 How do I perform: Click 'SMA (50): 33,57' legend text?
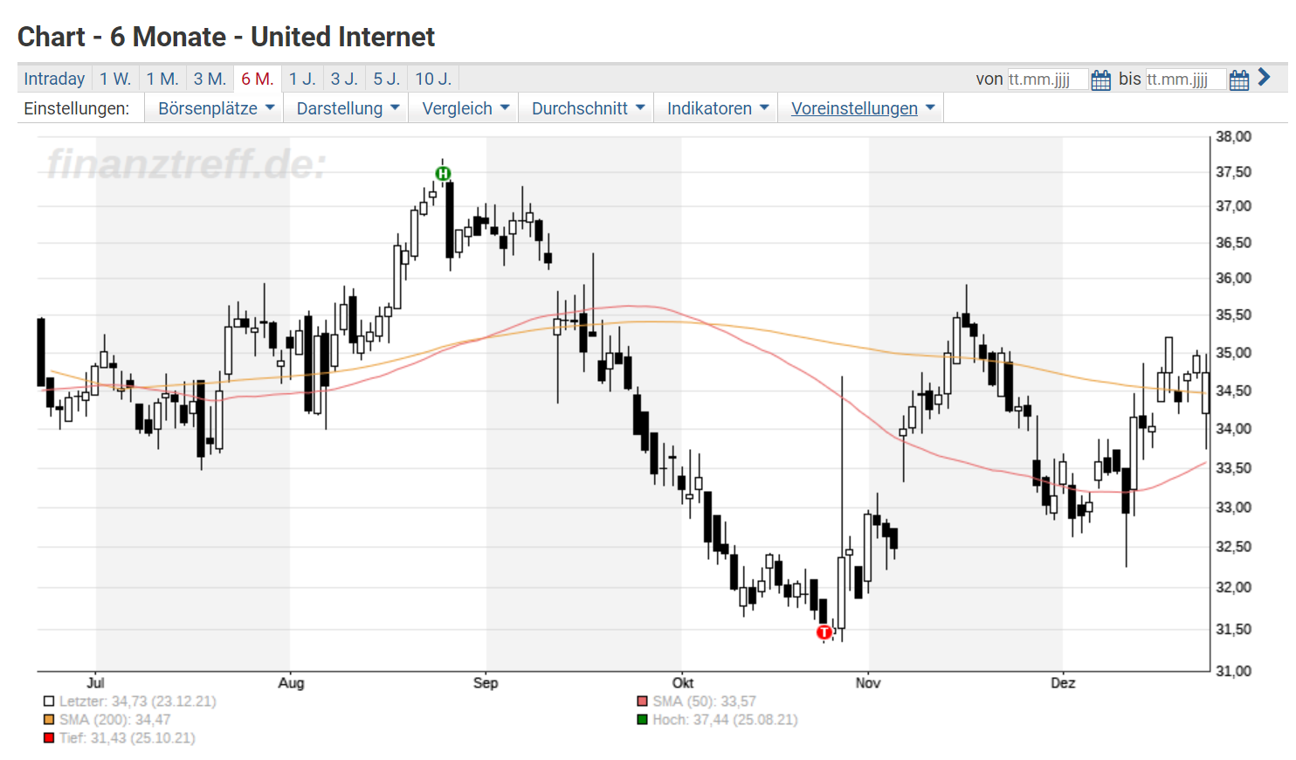point(704,701)
